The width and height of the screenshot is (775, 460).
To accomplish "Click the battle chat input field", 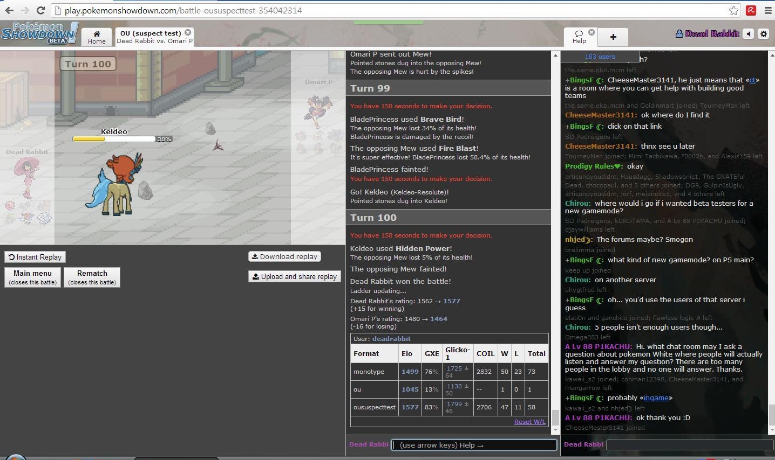I will [x=474, y=445].
